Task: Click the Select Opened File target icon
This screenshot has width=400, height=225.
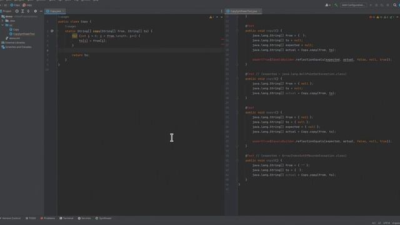Action: coord(17,11)
